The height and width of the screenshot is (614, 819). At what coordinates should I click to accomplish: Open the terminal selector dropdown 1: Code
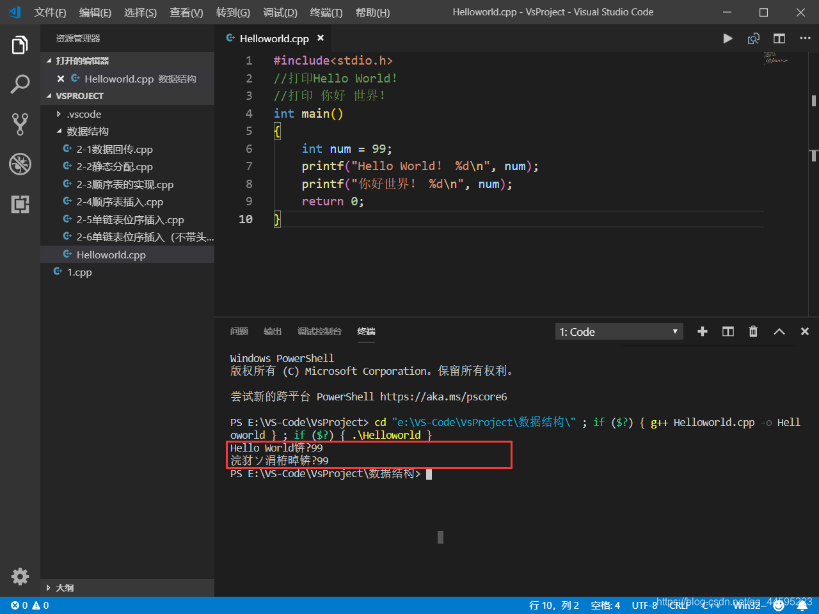click(x=619, y=331)
